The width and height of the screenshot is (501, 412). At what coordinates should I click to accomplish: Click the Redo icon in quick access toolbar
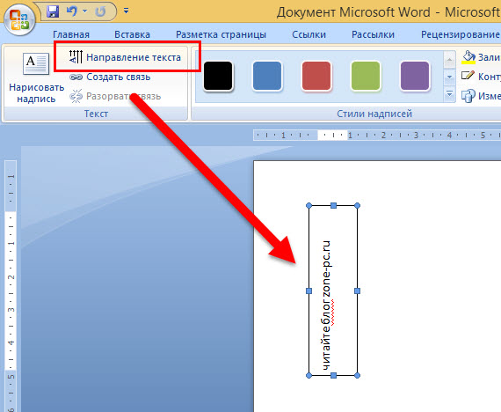click(x=100, y=11)
